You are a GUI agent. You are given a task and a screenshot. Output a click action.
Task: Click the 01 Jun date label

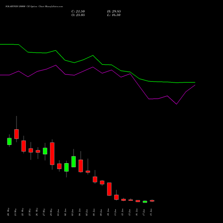[58, 212]
